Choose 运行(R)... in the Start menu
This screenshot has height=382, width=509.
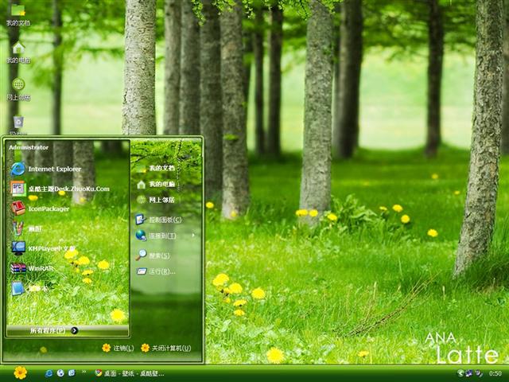click(161, 271)
